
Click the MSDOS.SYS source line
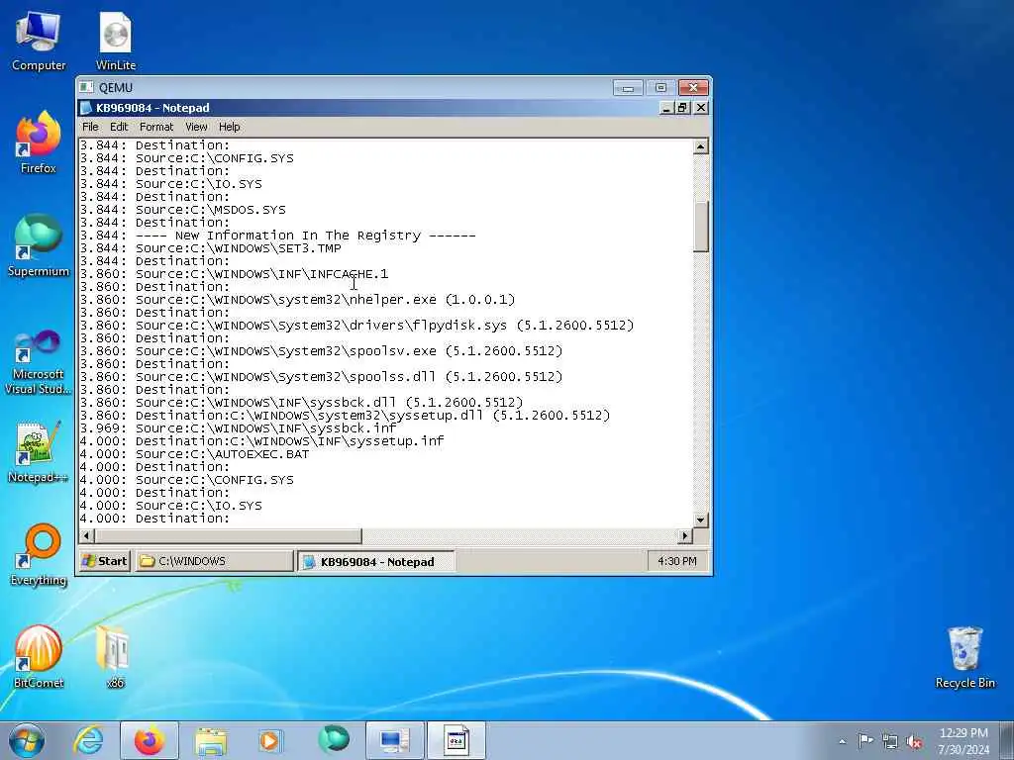click(x=182, y=210)
